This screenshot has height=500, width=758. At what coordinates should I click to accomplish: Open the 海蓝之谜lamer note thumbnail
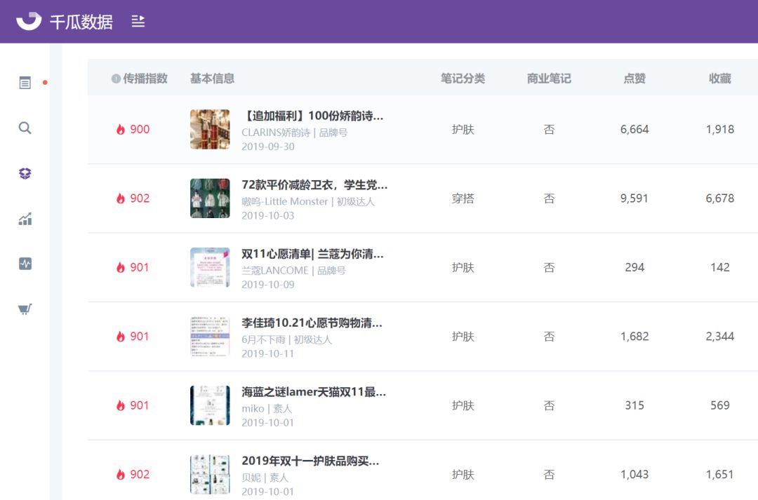click(210, 406)
